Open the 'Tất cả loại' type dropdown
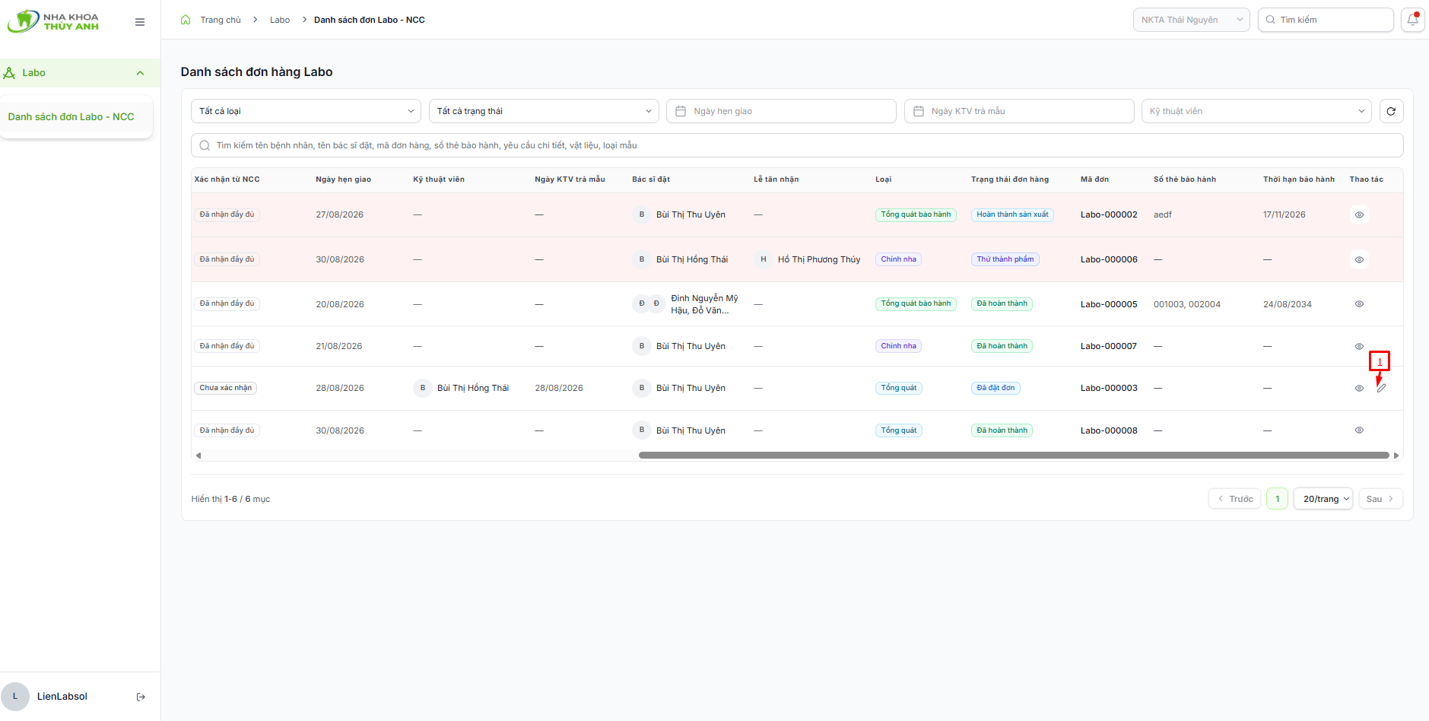 (x=306, y=111)
